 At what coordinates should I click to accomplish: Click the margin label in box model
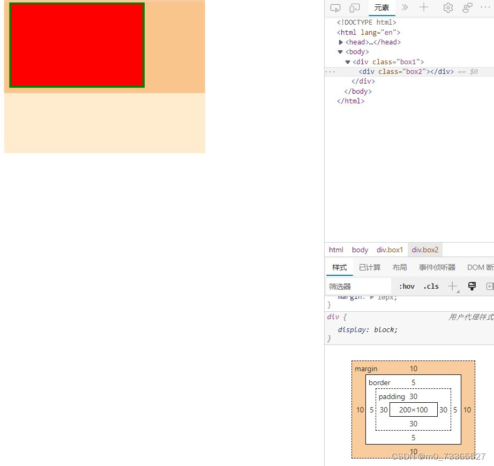[366, 369]
